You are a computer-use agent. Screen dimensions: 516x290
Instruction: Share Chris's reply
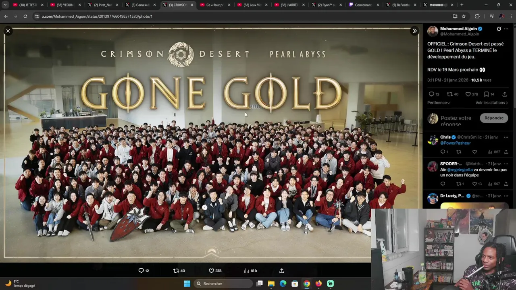(506, 152)
